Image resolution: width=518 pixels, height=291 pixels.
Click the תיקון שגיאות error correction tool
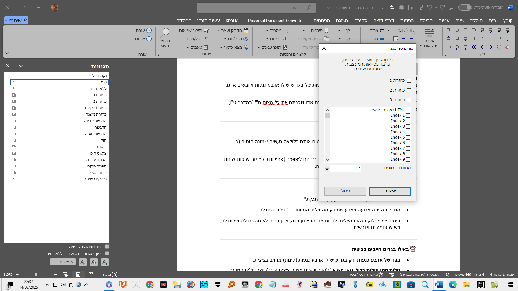(194, 30)
